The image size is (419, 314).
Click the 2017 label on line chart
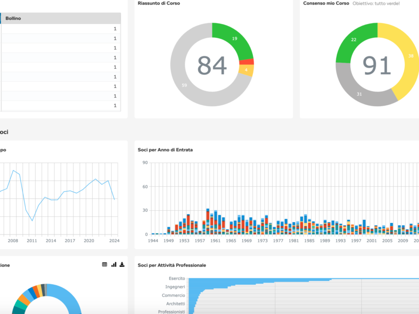[70, 241]
